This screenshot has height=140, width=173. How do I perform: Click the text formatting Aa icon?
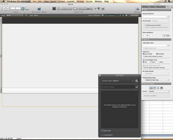[126, 15]
